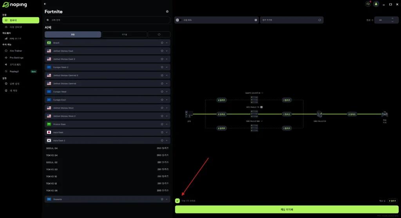Select the SANTO ANDRÉ 01 server node icon
The height and width of the screenshot is (218, 401).
(254, 100)
